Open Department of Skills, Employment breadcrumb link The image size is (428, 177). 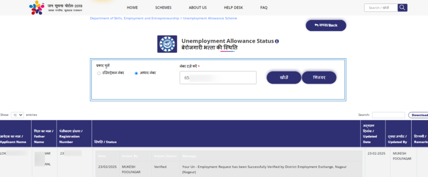[134, 18]
